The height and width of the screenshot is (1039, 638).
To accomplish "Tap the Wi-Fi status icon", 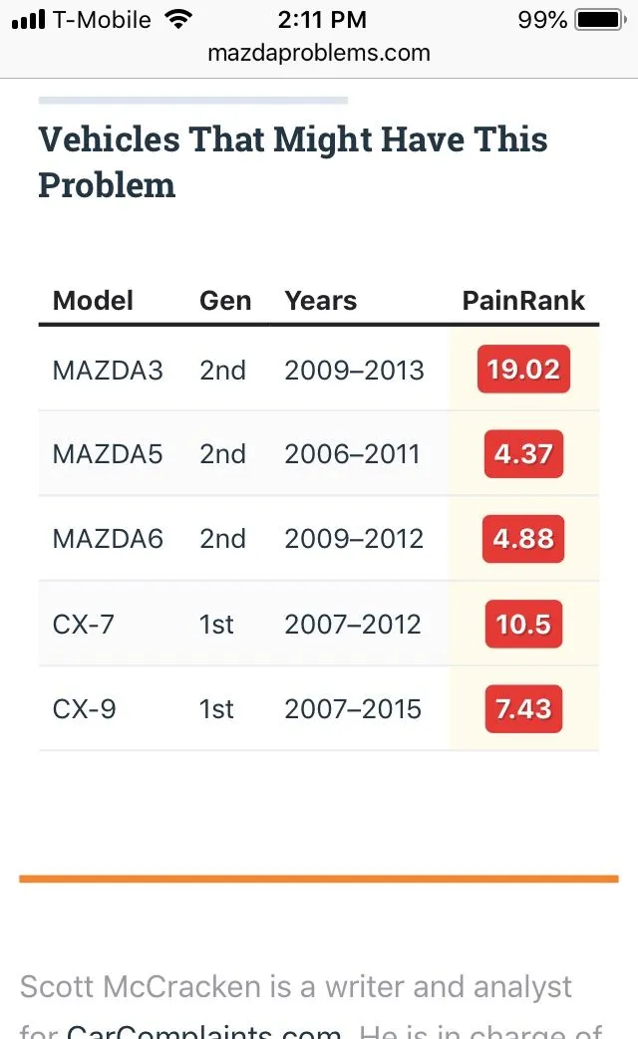I will pos(179,19).
